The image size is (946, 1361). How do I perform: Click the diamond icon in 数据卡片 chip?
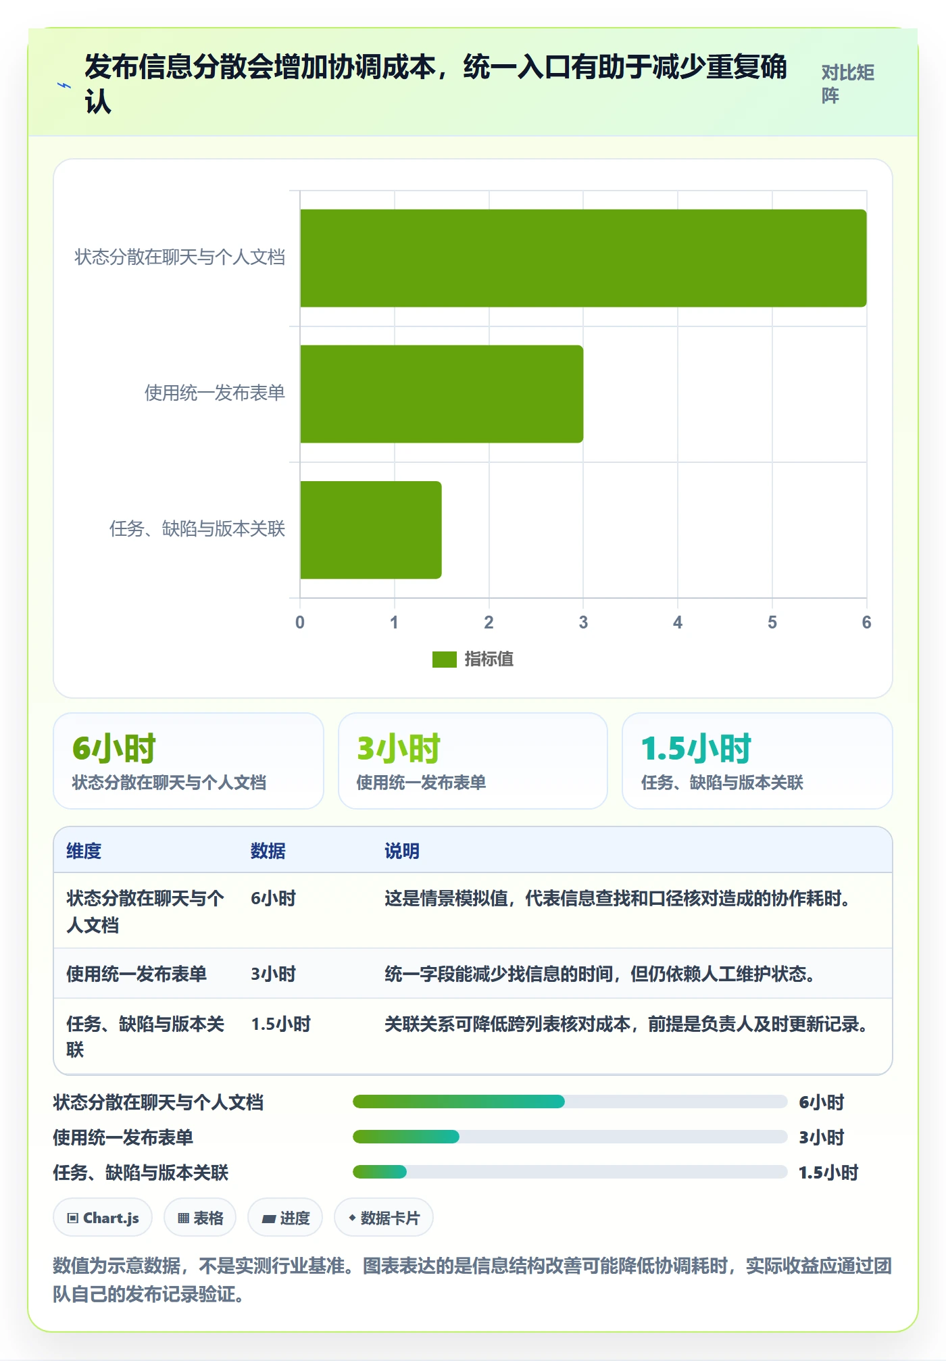click(x=352, y=1218)
